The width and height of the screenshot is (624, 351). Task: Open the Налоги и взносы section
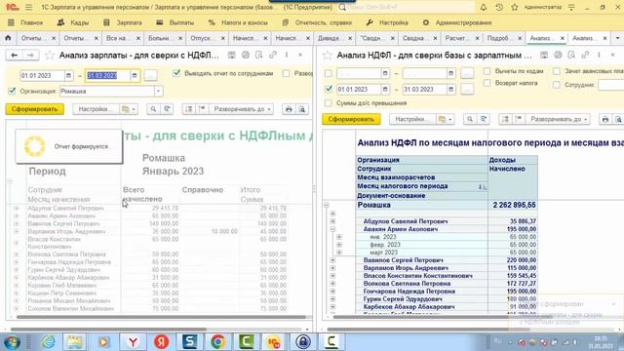[238, 22]
